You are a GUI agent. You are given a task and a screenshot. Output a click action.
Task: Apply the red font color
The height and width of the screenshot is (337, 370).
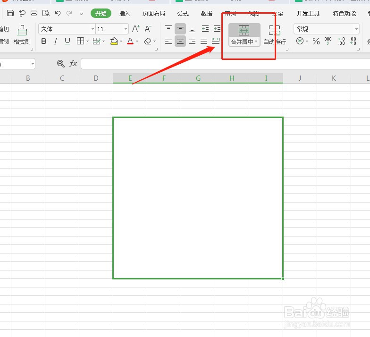(x=130, y=41)
